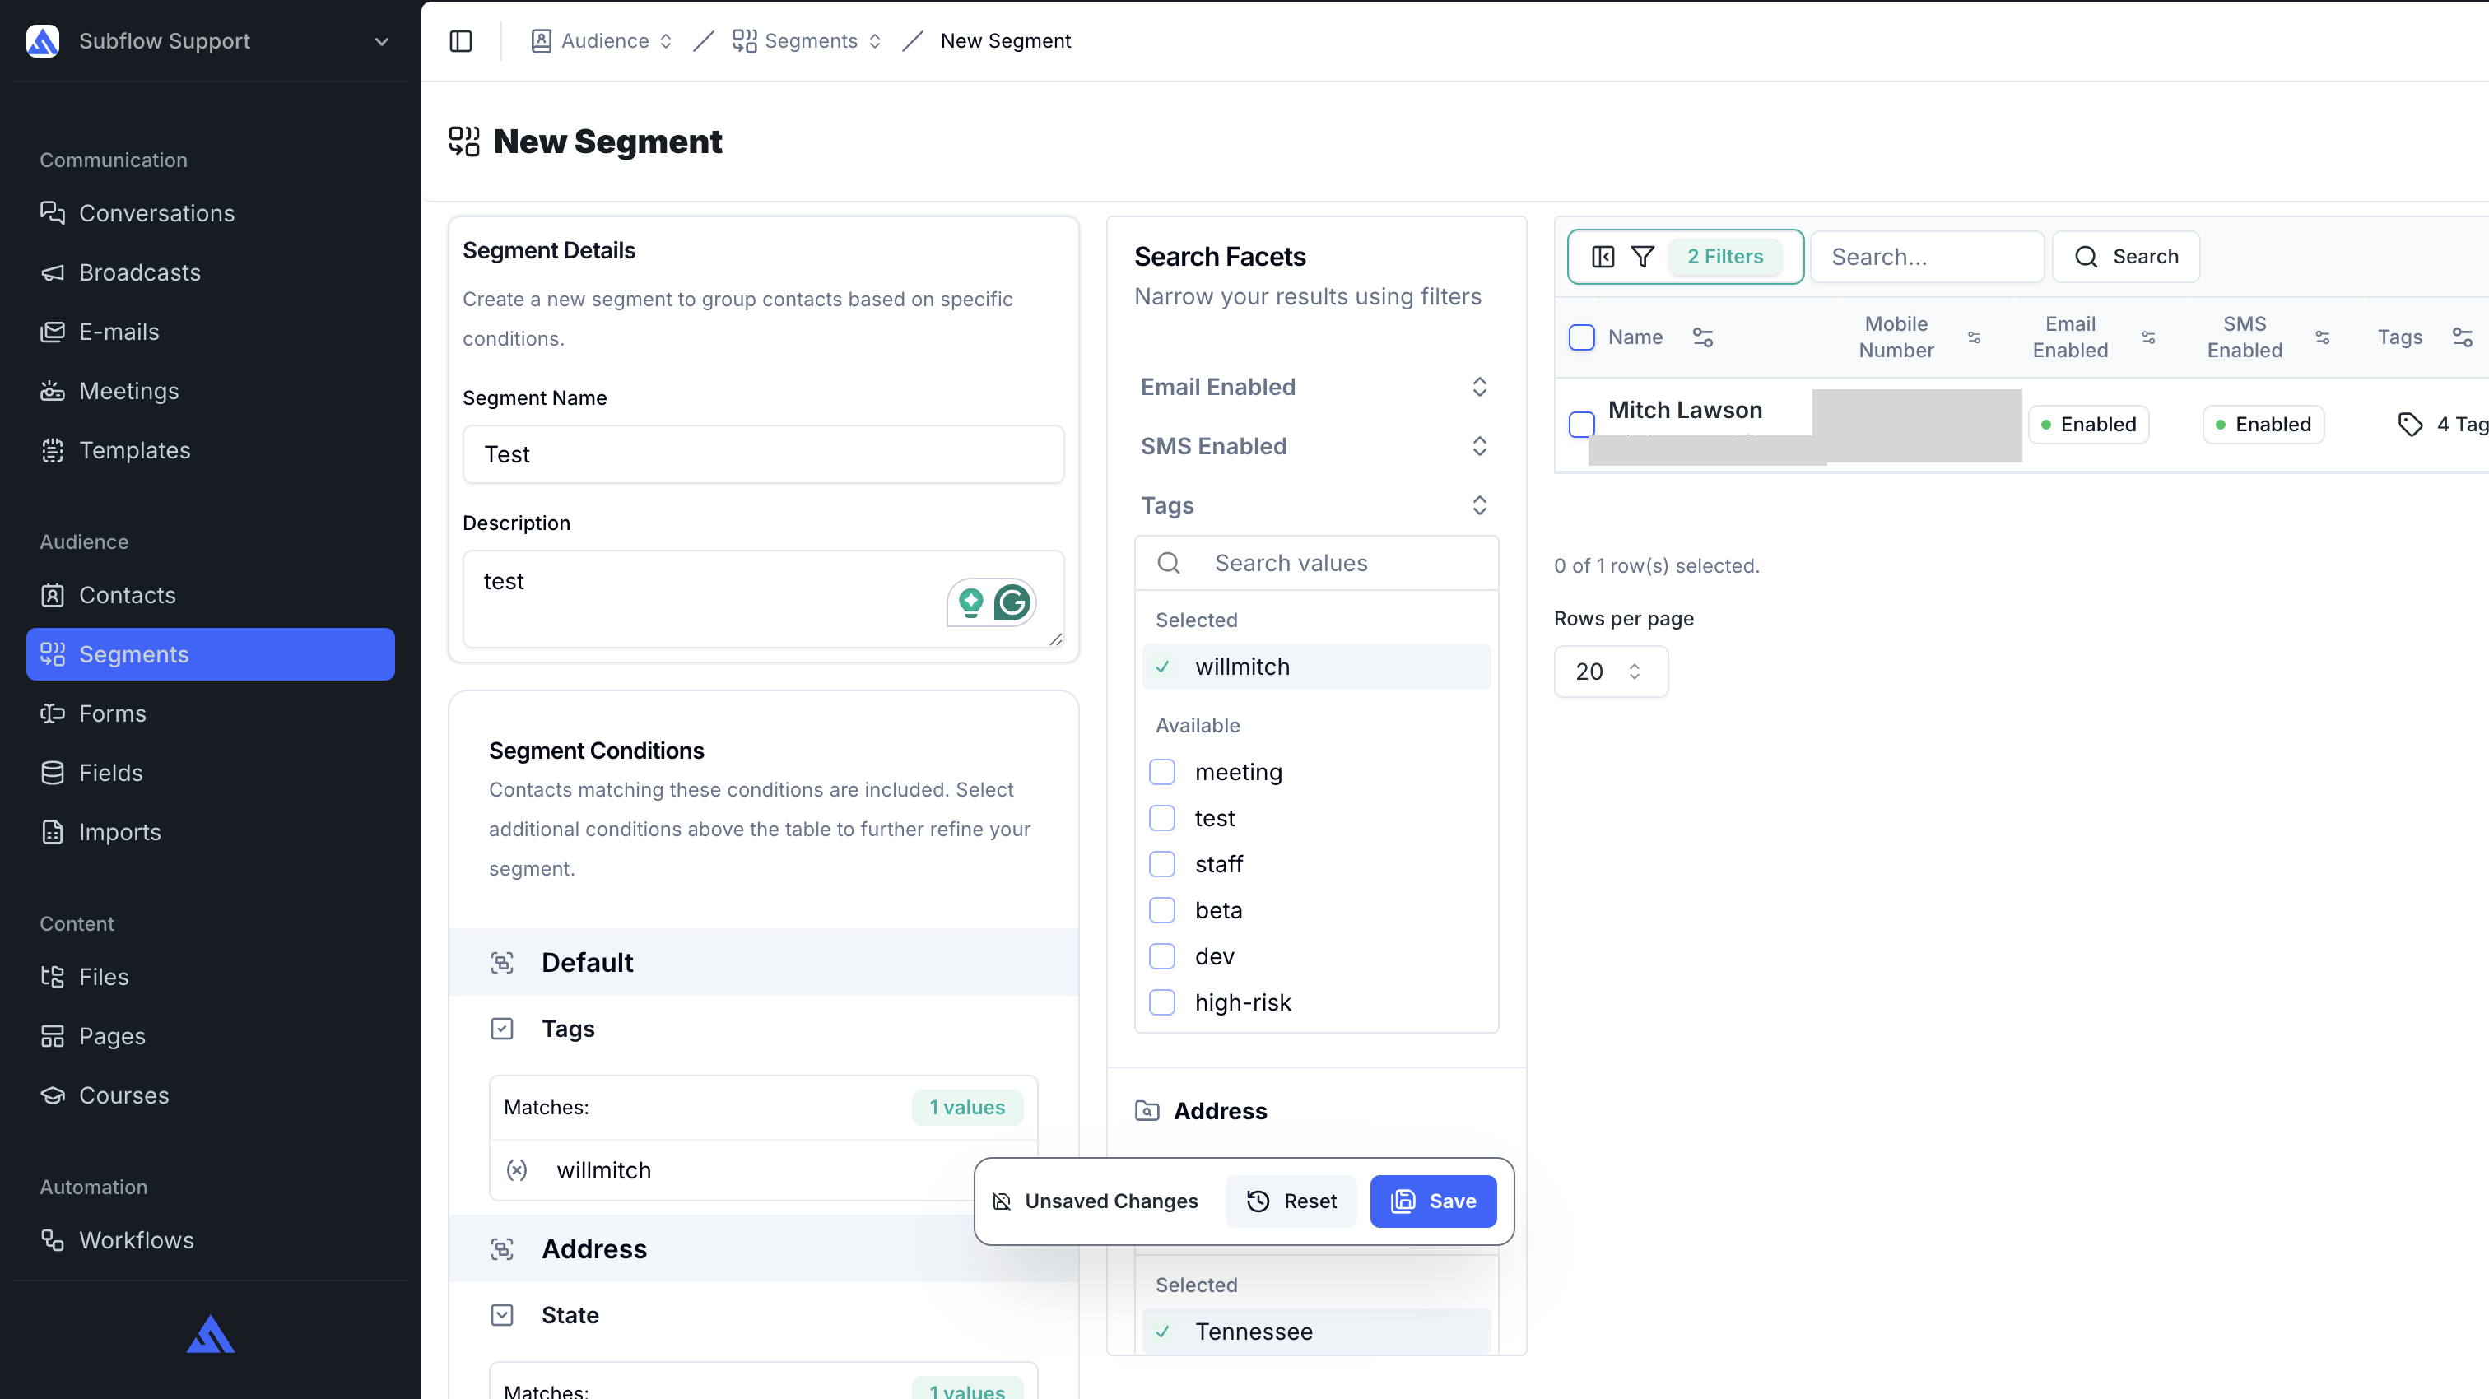Click the Audience breadcrumb icon
This screenshot has width=2489, height=1399.
541,40
